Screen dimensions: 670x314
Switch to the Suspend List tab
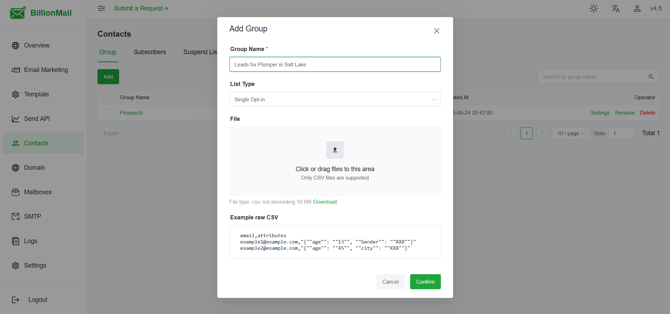(200, 52)
